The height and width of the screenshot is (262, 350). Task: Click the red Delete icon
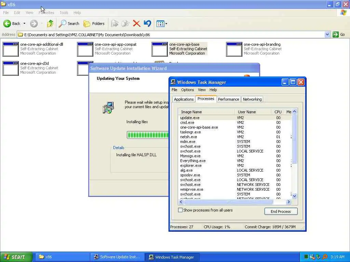pos(136,24)
